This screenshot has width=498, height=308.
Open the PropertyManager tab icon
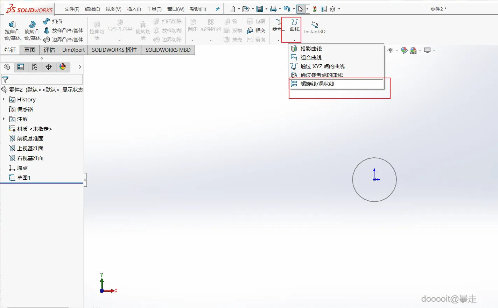pyautogui.click(x=21, y=67)
